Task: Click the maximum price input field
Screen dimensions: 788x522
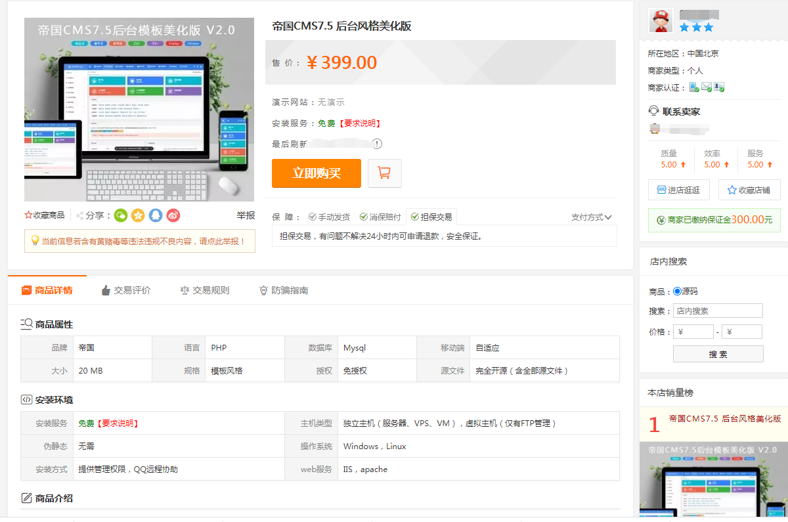Action: pos(742,332)
